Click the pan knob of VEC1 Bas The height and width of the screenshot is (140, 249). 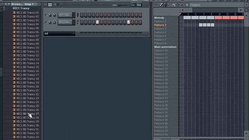50,15
